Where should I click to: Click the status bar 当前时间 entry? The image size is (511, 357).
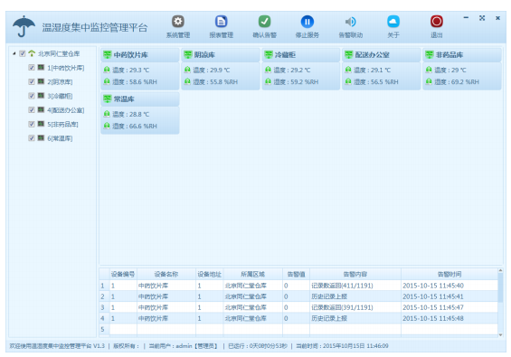pos(342,346)
